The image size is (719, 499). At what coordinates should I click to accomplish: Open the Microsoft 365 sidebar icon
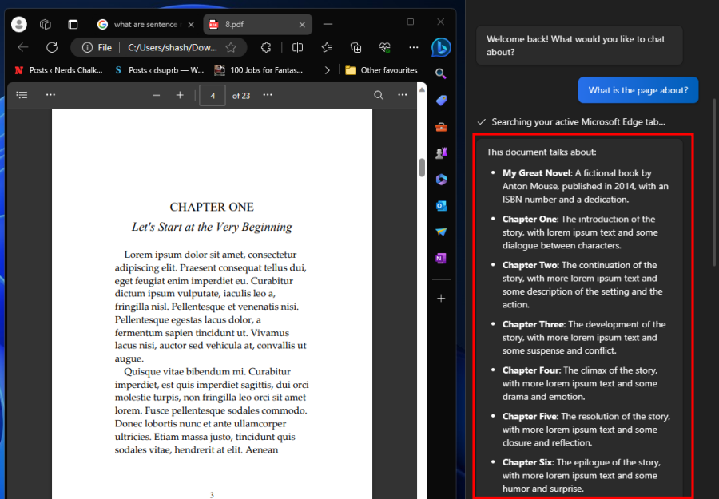[x=441, y=180]
